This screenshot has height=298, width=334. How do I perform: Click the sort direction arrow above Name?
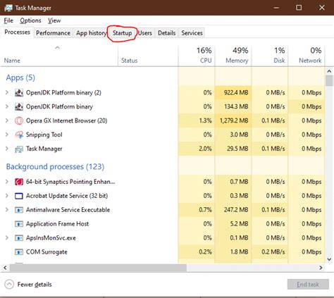point(57,48)
